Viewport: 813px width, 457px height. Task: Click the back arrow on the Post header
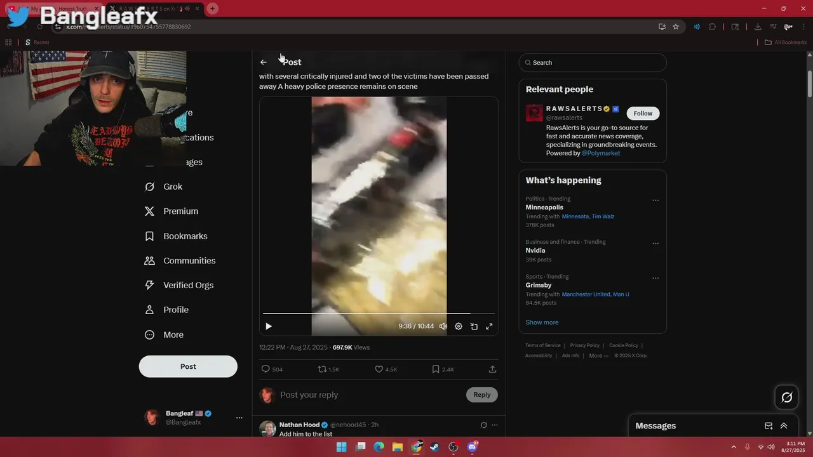(264, 62)
